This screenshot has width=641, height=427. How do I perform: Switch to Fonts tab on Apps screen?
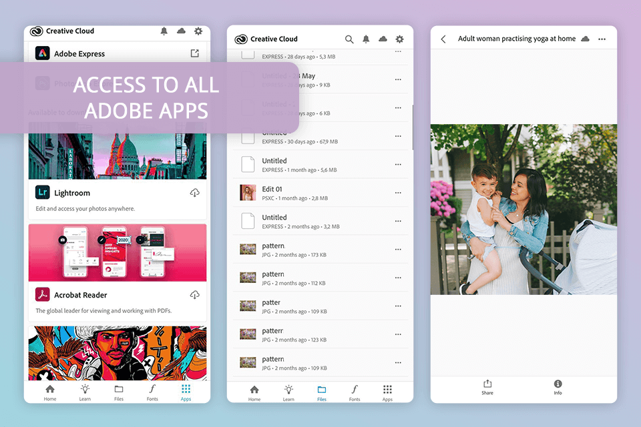tap(152, 392)
